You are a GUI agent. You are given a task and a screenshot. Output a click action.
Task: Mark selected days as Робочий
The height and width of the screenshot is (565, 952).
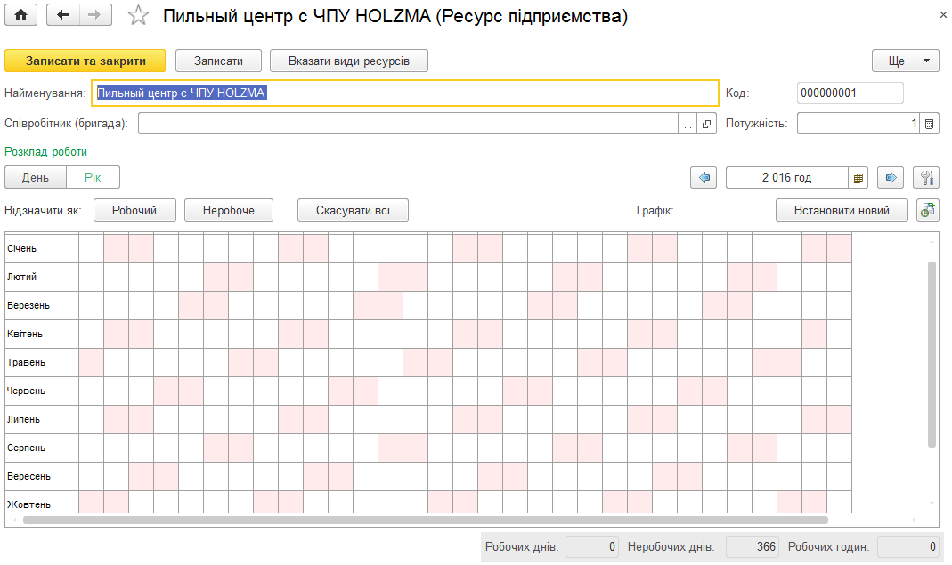point(134,210)
